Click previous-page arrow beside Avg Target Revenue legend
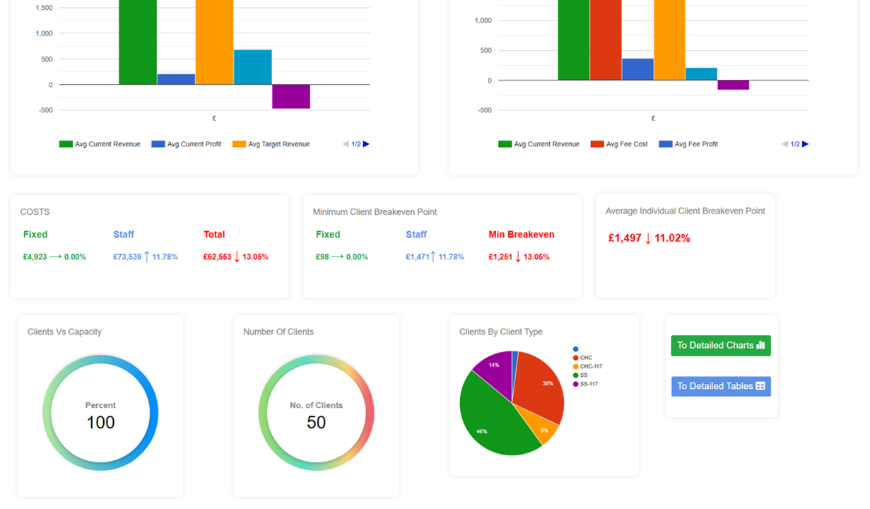This screenshot has height=509, width=870. click(346, 144)
